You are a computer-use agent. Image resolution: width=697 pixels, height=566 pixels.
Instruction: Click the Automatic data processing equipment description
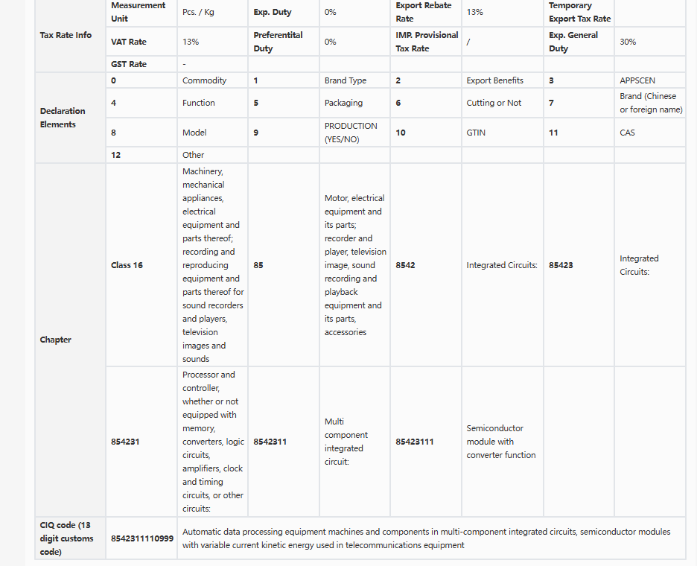point(426,538)
